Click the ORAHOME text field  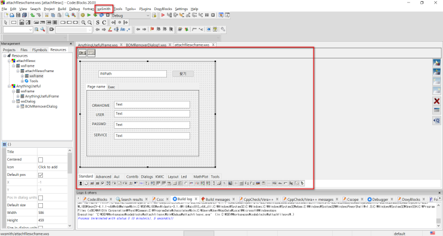[x=152, y=105]
